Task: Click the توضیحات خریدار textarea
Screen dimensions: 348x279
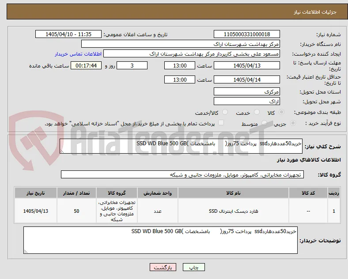Action: coord(160,240)
